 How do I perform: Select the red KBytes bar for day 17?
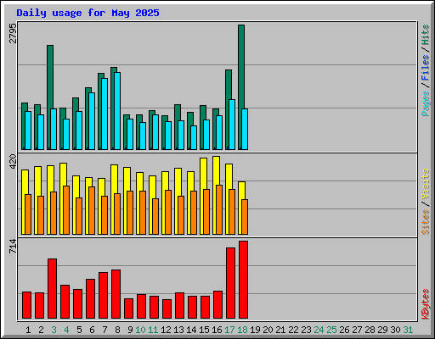(230, 283)
